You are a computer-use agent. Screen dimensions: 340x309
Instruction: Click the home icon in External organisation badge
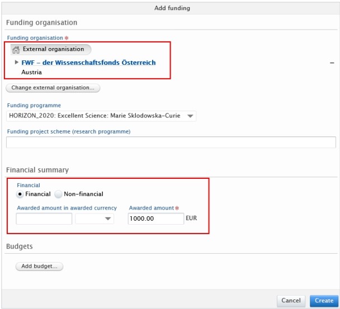16,49
